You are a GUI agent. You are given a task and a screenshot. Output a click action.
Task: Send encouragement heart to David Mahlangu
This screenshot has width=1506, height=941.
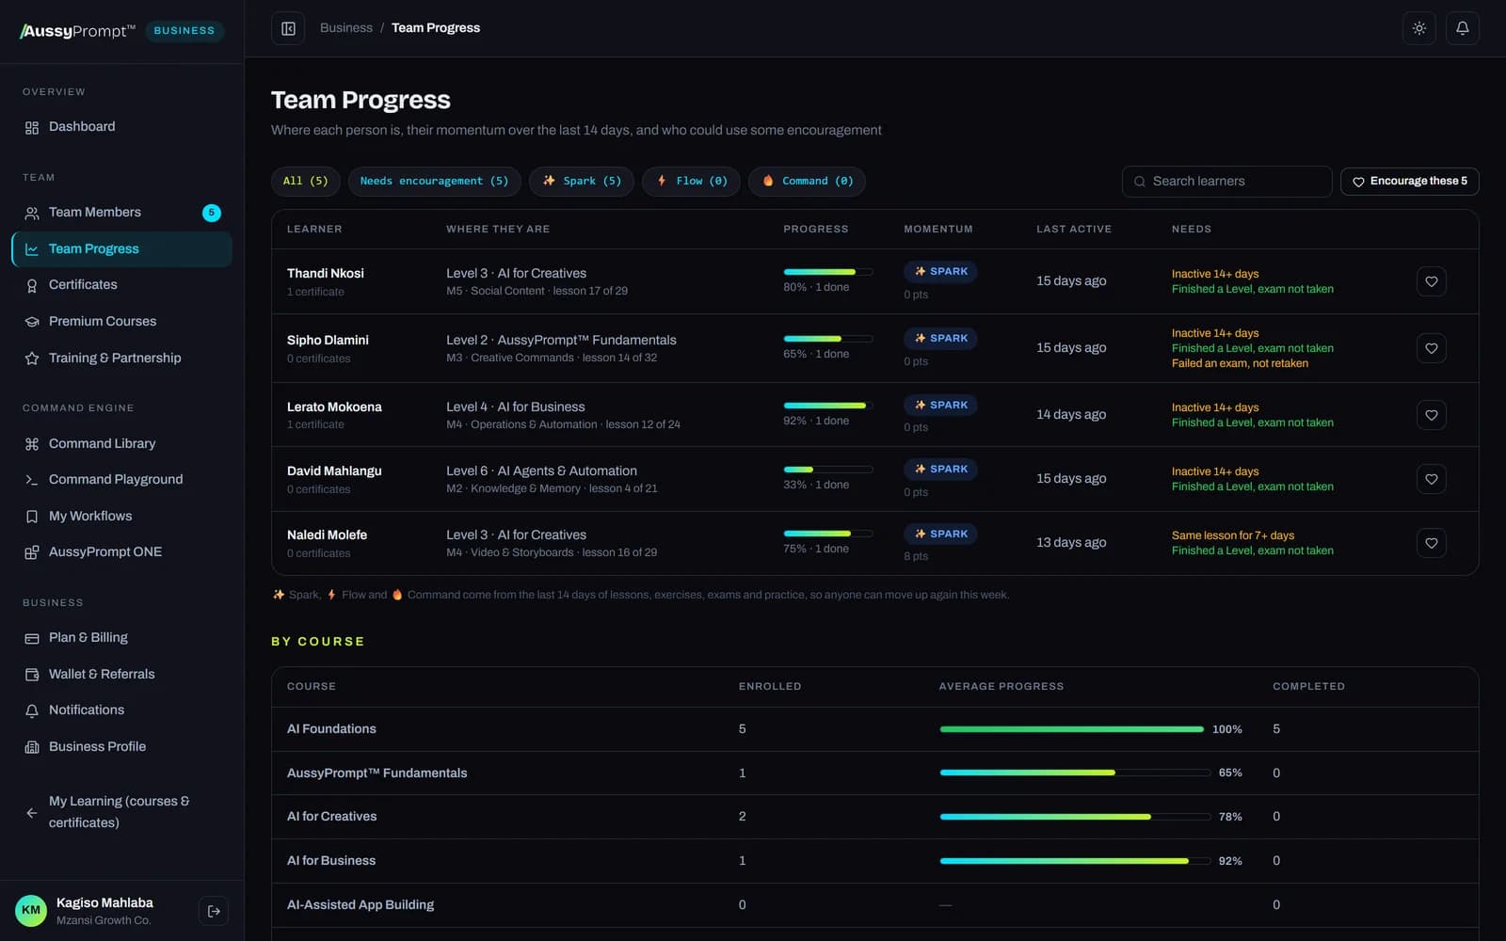[x=1431, y=479]
